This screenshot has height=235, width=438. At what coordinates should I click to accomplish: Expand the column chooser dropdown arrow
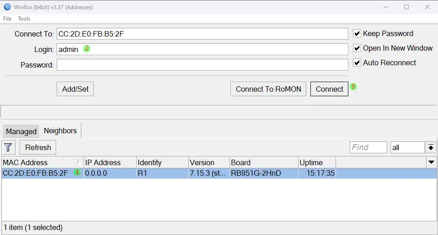coord(431,162)
